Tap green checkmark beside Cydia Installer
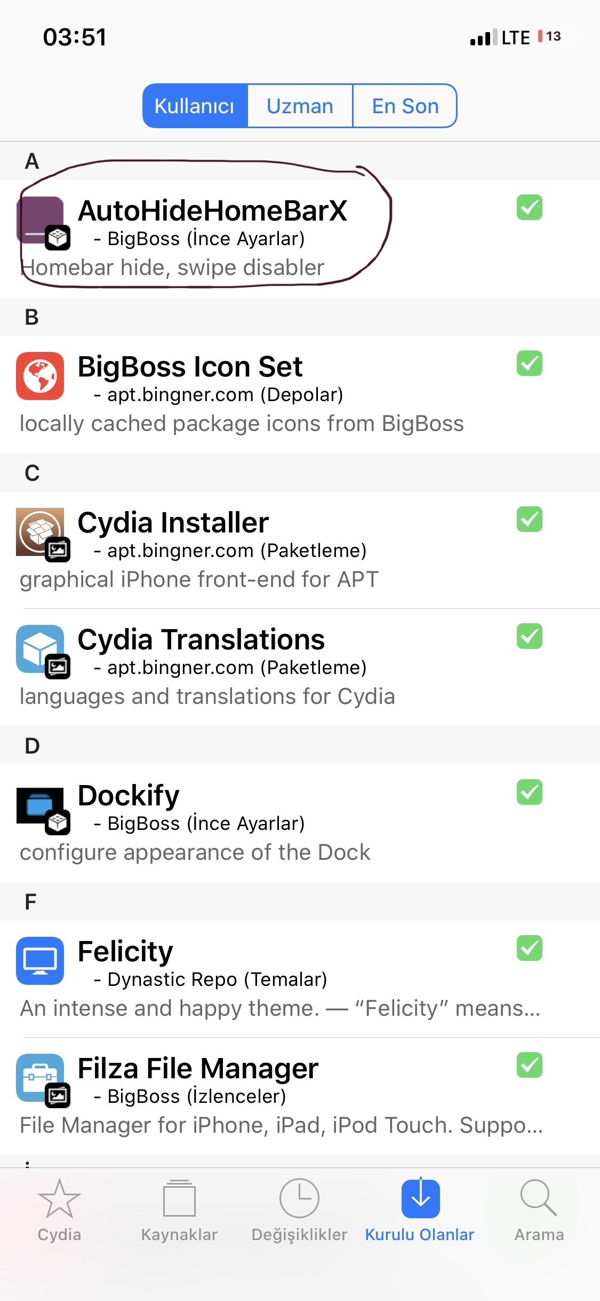Screen dimensions: 600x1301 click(529, 519)
